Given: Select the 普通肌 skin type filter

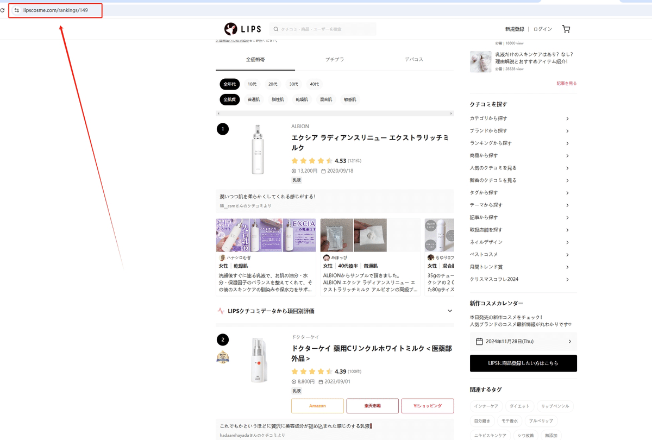Looking at the screenshot, I should (x=254, y=99).
